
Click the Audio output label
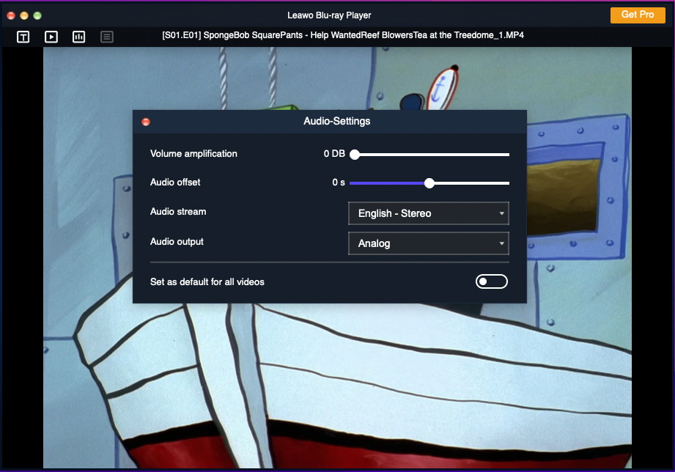[177, 242]
